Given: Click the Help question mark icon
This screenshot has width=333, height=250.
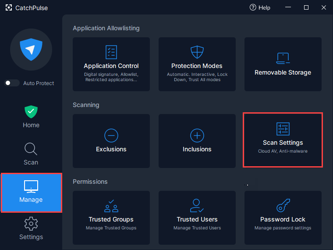Looking at the screenshot, I should (x=253, y=7).
